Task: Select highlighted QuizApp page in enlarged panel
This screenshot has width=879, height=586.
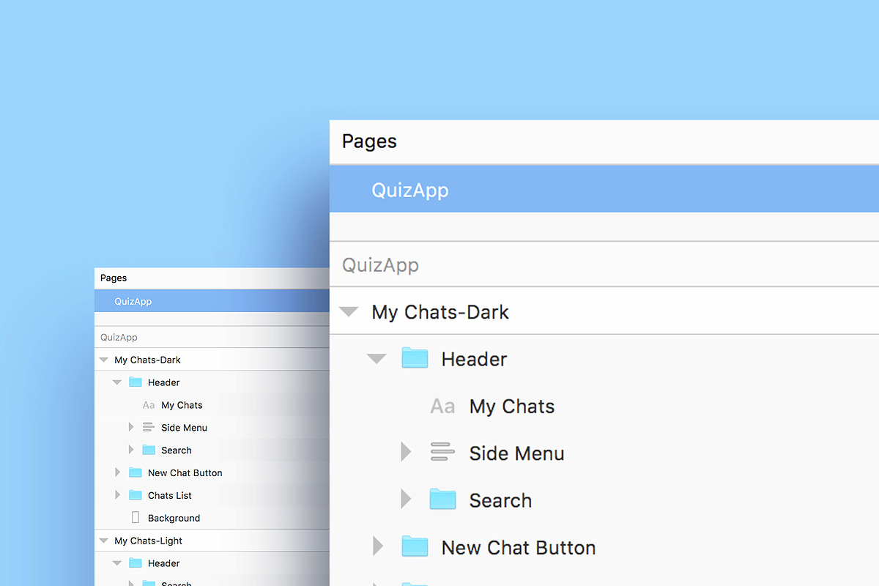Action: 410,190
